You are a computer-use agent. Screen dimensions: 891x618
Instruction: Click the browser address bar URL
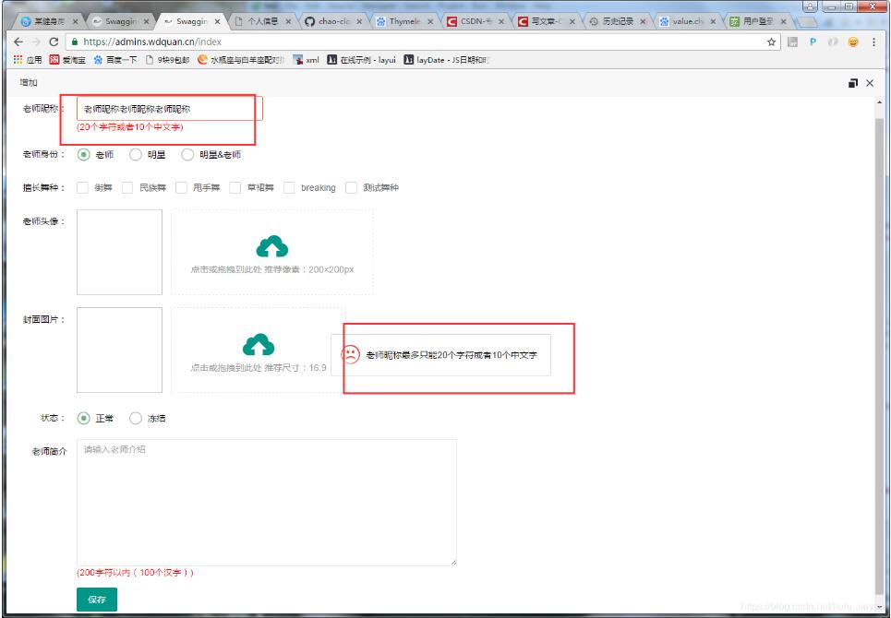click(152, 42)
